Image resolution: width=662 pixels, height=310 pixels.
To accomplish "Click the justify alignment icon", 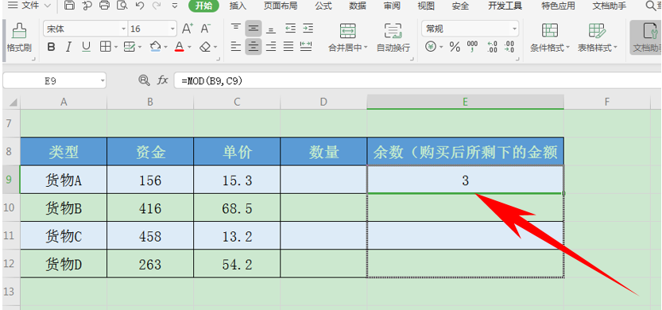I will click(288, 46).
